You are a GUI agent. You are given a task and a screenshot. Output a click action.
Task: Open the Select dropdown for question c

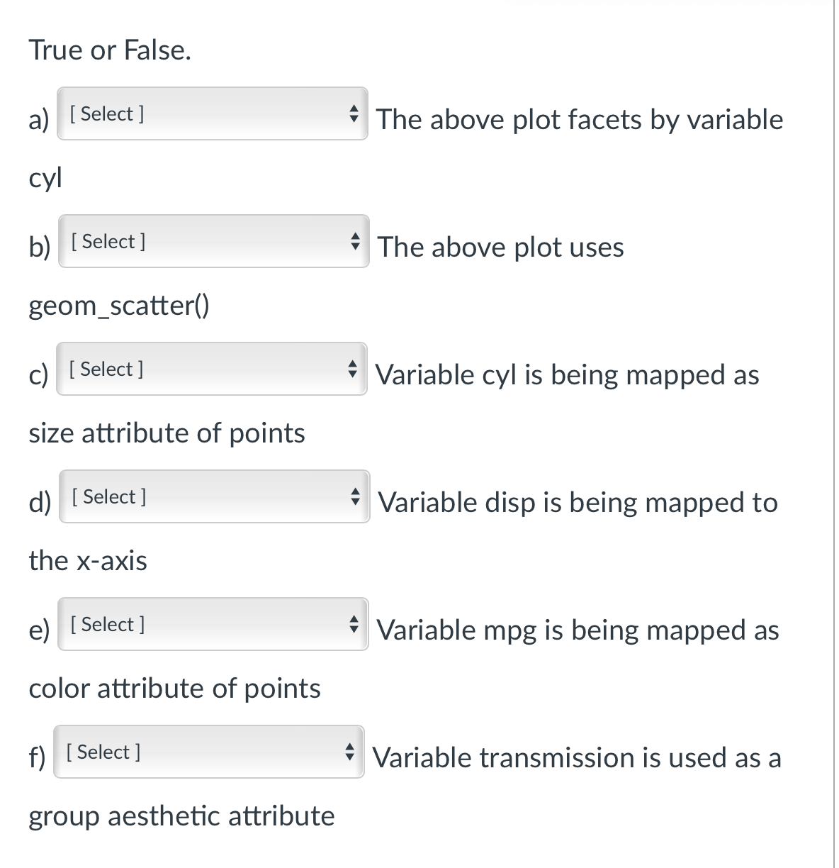coord(211,369)
